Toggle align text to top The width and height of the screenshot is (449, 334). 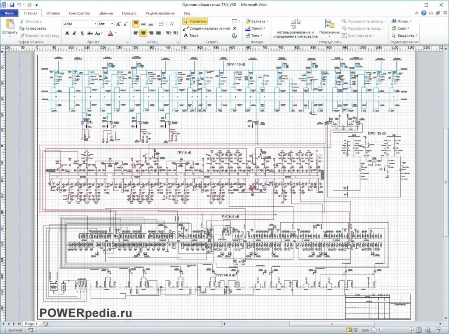click(136, 24)
